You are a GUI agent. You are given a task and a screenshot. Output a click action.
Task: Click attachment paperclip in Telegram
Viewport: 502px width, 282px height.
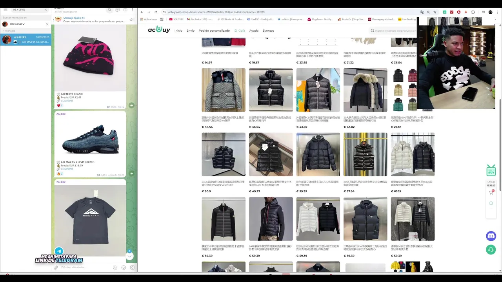pyautogui.click(x=56, y=268)
